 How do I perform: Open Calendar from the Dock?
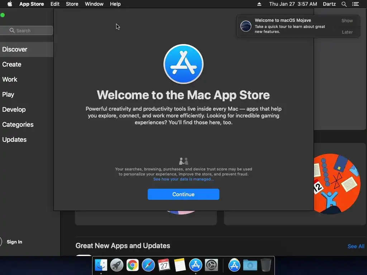tap(164, 265)
